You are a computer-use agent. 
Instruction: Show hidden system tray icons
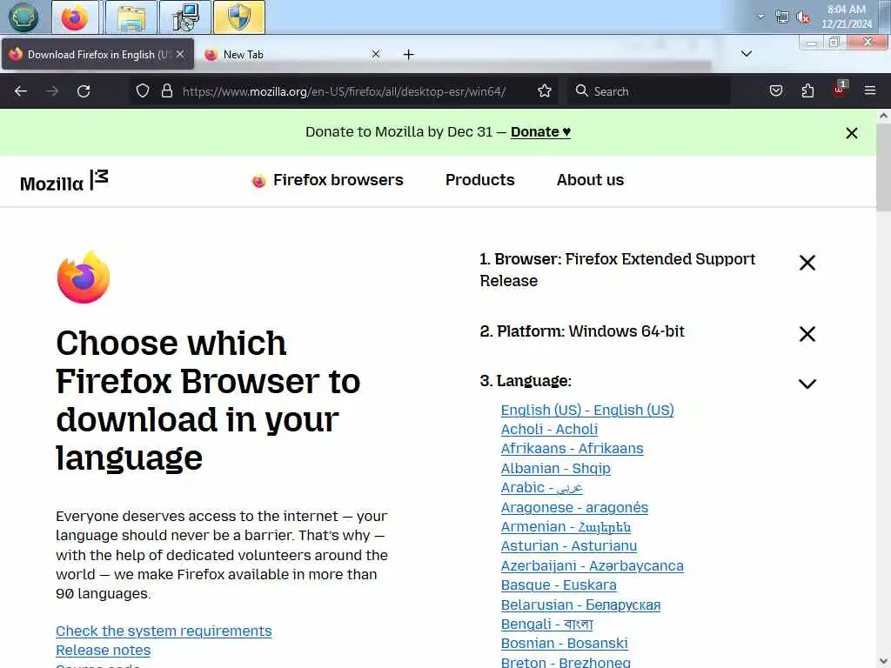[760, 17]
